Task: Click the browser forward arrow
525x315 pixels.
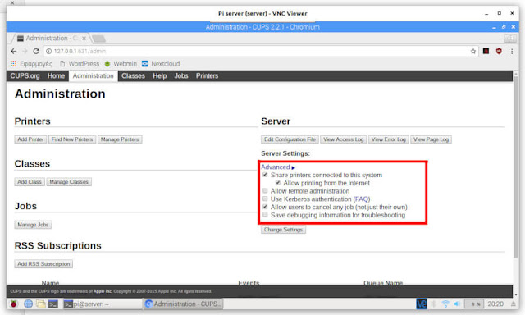Action: pyautogui.click(x=25, y=51)
